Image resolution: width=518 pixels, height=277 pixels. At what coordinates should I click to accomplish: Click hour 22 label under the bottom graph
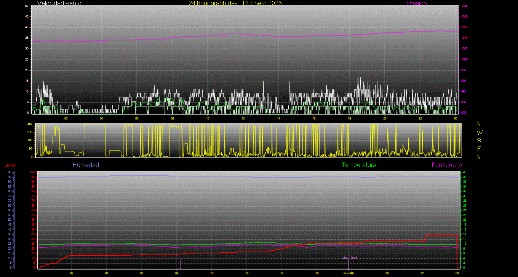[x=422, y=273]
